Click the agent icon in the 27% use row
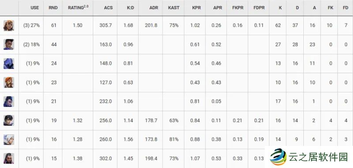Screen dimensions: 353x168 coord(9,26)
